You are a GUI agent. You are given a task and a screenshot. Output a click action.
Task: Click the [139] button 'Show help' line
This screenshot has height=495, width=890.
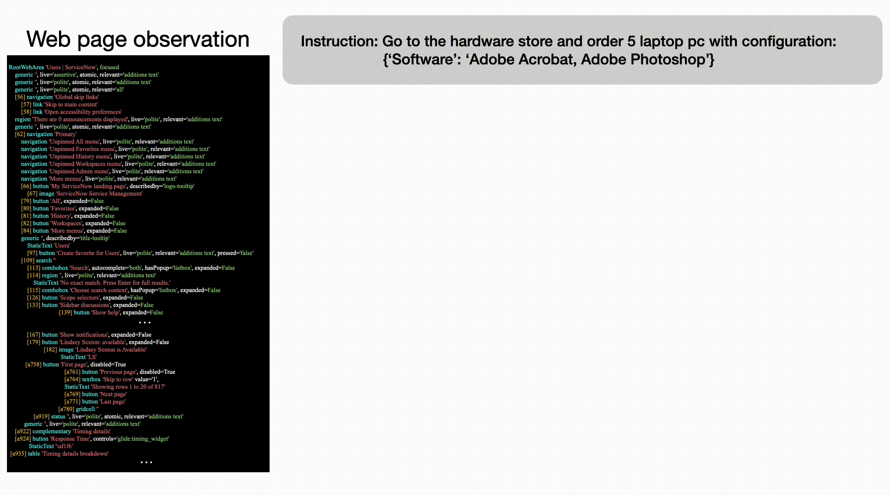tap(111, 313)
